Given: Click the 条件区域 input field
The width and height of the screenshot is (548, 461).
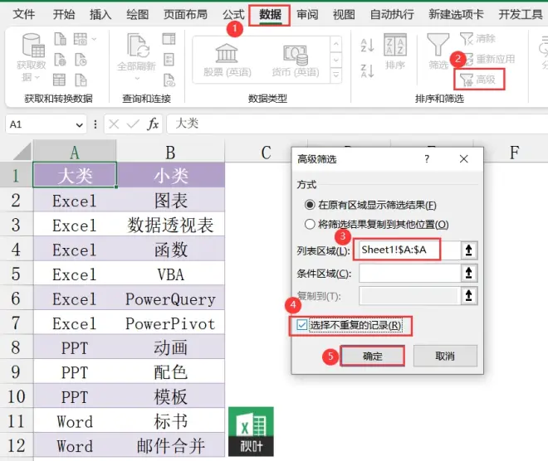Looking at the screenshot, I should [409, 273].
